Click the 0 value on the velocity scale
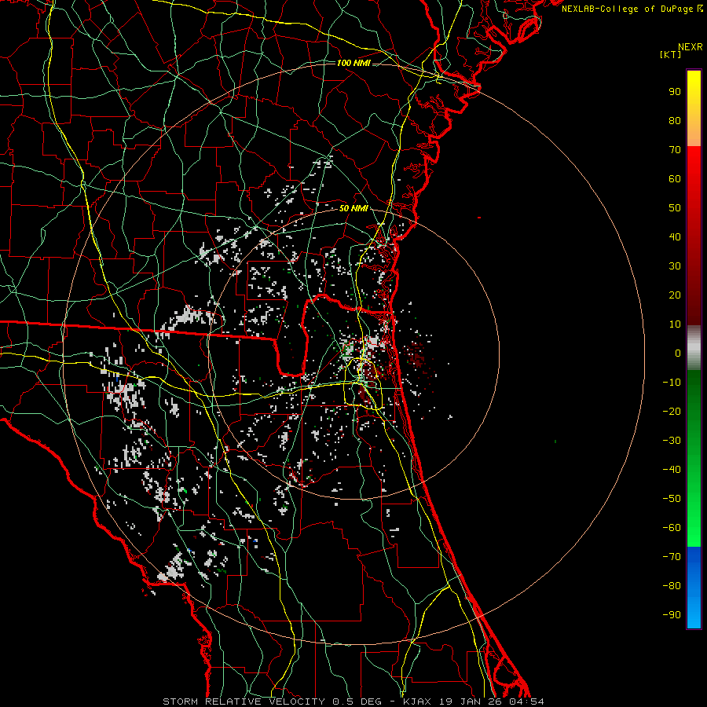Image resolution: width=707 pixels, height=707 pixels. tap(678, 353)
